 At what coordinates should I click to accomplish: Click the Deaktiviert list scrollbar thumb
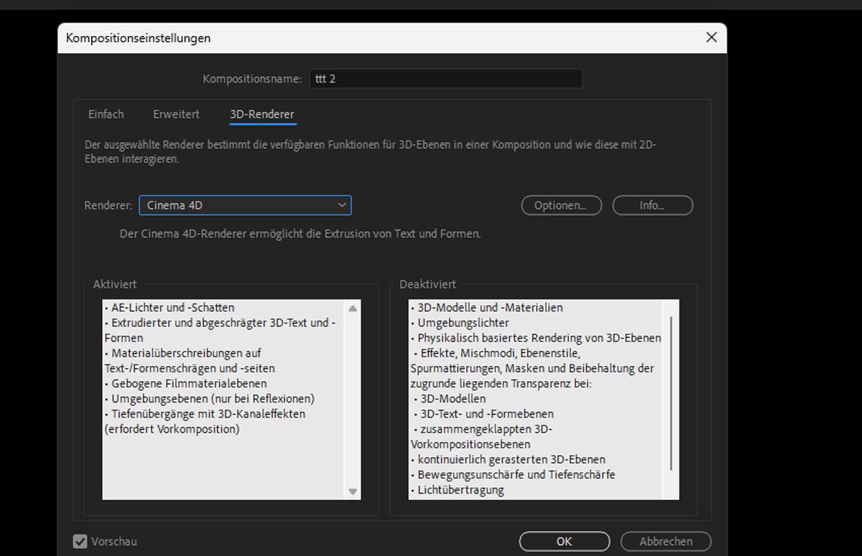[672, 393]
